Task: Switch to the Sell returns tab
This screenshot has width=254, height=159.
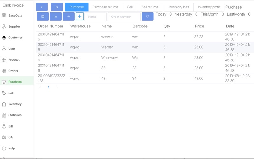Action: point(150,7)
